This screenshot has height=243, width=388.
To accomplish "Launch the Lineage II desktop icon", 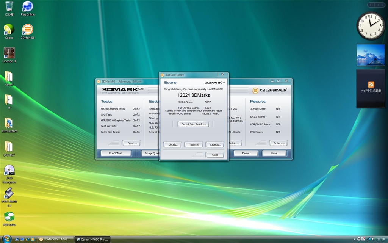I will pyautogui.click(x=9, y=53).
